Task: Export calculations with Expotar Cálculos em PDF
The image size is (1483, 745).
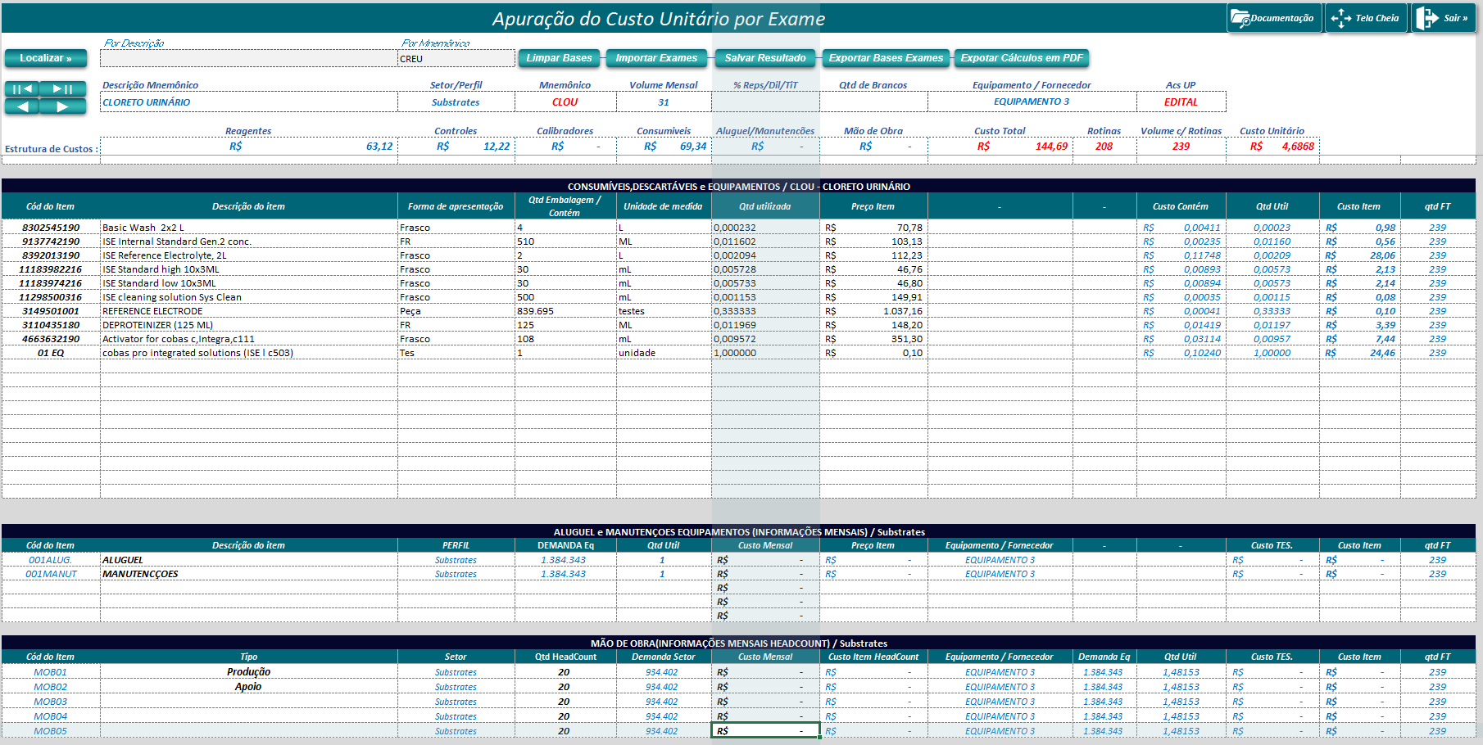Action: click(1022, 58)
